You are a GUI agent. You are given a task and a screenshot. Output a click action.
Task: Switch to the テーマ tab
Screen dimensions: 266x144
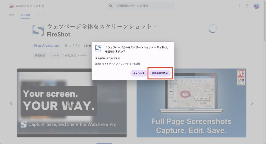click(40, 15)
